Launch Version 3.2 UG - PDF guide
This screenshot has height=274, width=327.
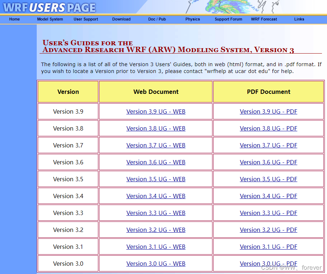(268, 230)
